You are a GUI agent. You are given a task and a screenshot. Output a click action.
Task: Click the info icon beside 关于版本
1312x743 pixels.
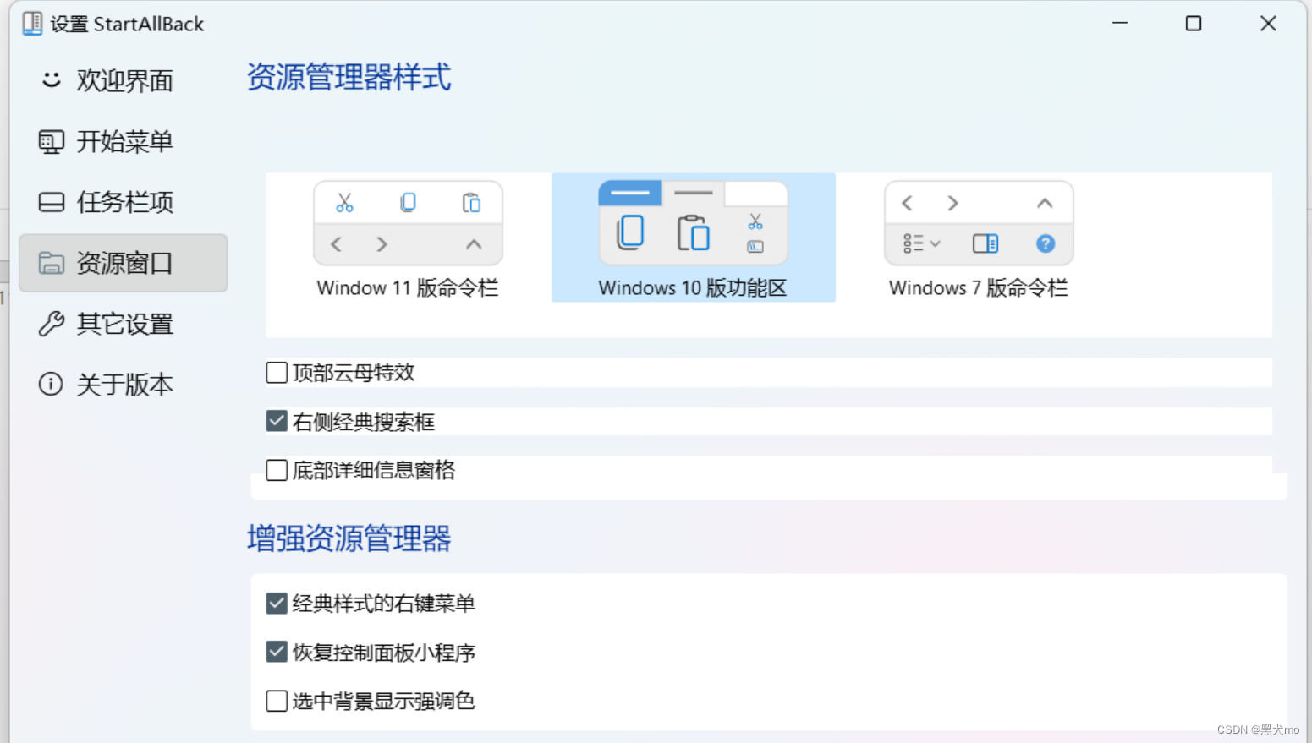[51, 384]
